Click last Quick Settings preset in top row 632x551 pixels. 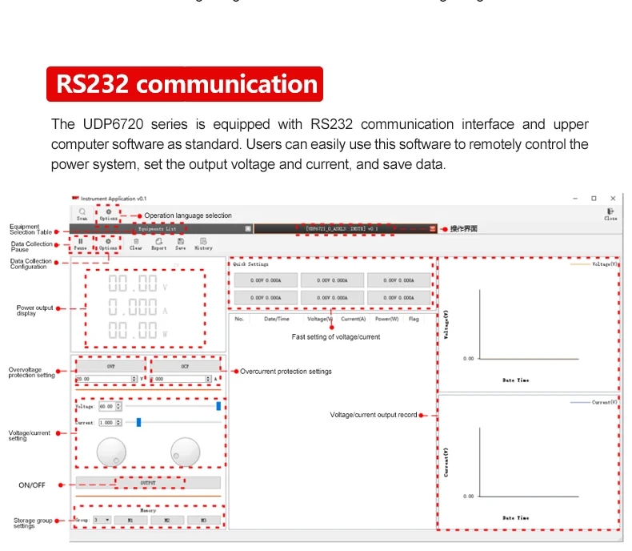coord(398,280)
